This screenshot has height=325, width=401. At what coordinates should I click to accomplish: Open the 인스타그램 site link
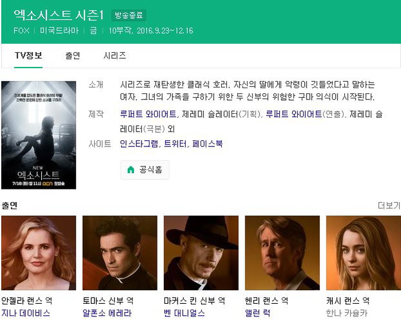pyautogui.click(x=139, y=144)
